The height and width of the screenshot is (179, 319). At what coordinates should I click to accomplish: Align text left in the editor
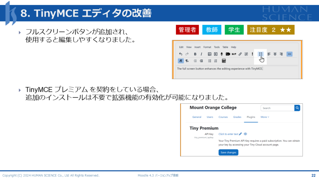(269, 54)
